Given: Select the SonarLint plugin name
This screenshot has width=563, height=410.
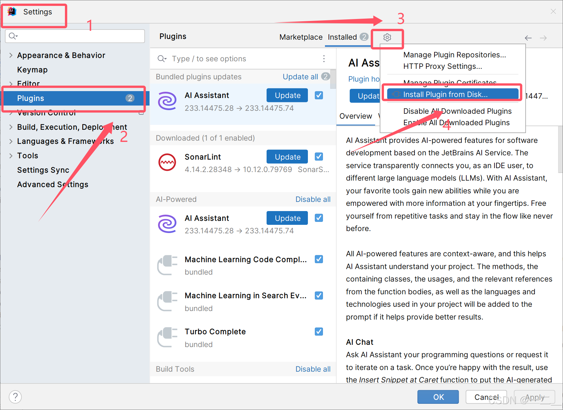Looking at the screenshot, I should pos(203,157).
